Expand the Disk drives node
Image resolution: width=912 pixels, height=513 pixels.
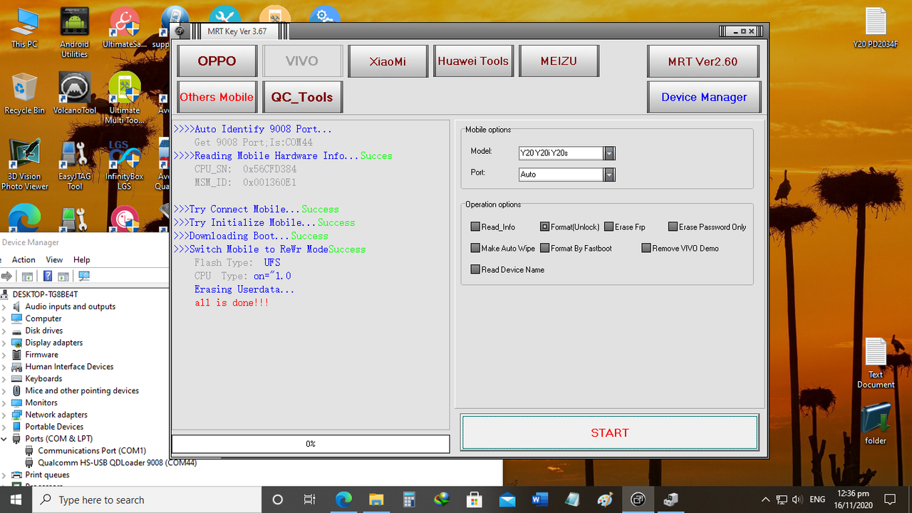[x=4, y=331]
